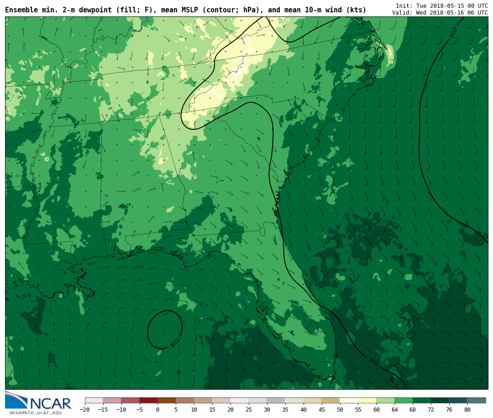Click the 40 colorbar tick label

point(304,409)
